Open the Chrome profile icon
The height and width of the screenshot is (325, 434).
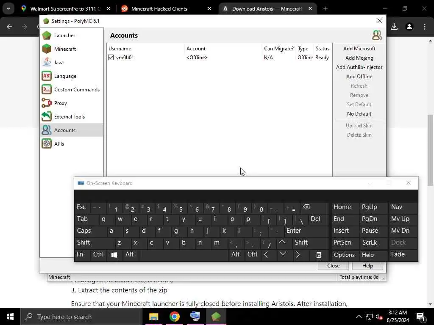(409, 27)
